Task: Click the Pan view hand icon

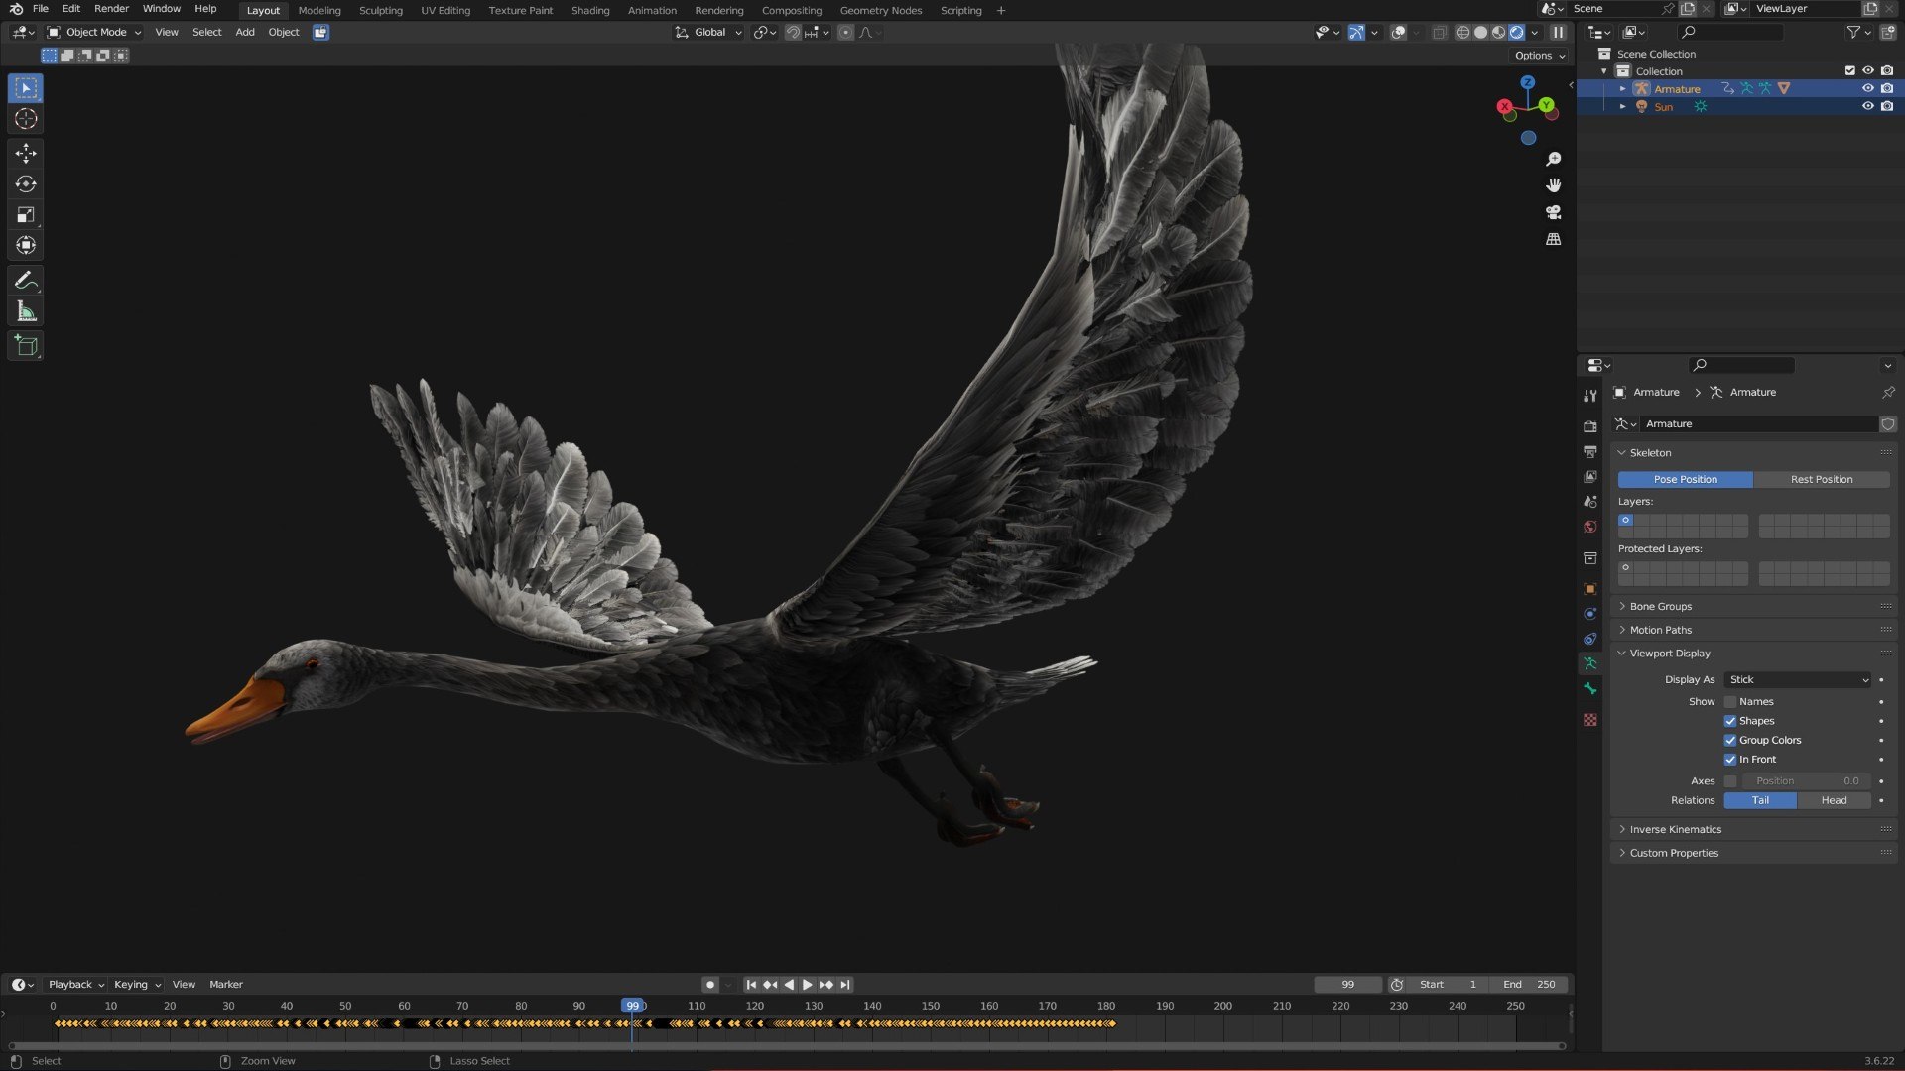Action: tap(1554, 185)
